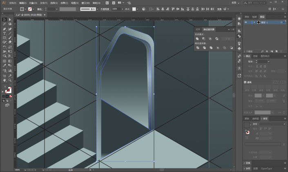Click Trim in Pathfinder panel

(x=204, y=48)
